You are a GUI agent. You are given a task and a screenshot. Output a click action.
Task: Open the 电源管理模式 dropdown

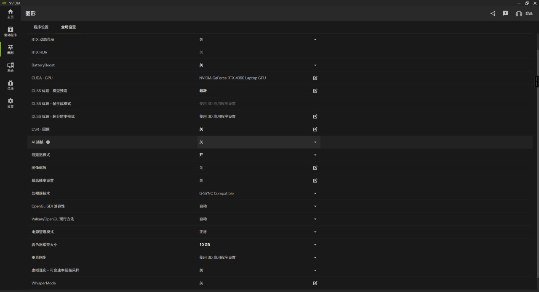point(315,232)
